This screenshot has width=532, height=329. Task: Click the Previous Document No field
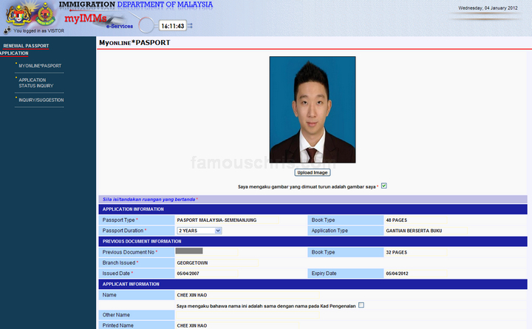point(207,252)
